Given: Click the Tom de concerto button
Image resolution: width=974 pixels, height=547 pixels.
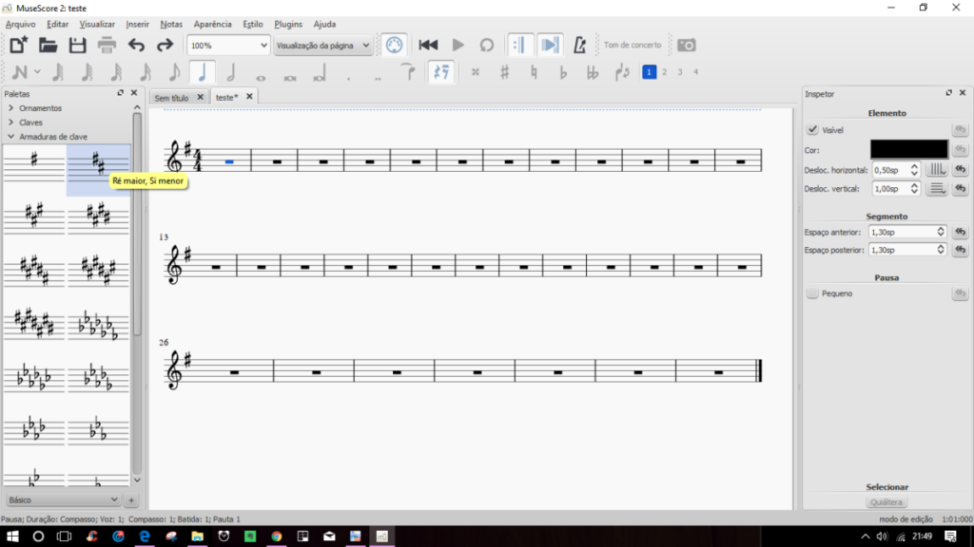Looking at the screenshot, I should 633,45.
